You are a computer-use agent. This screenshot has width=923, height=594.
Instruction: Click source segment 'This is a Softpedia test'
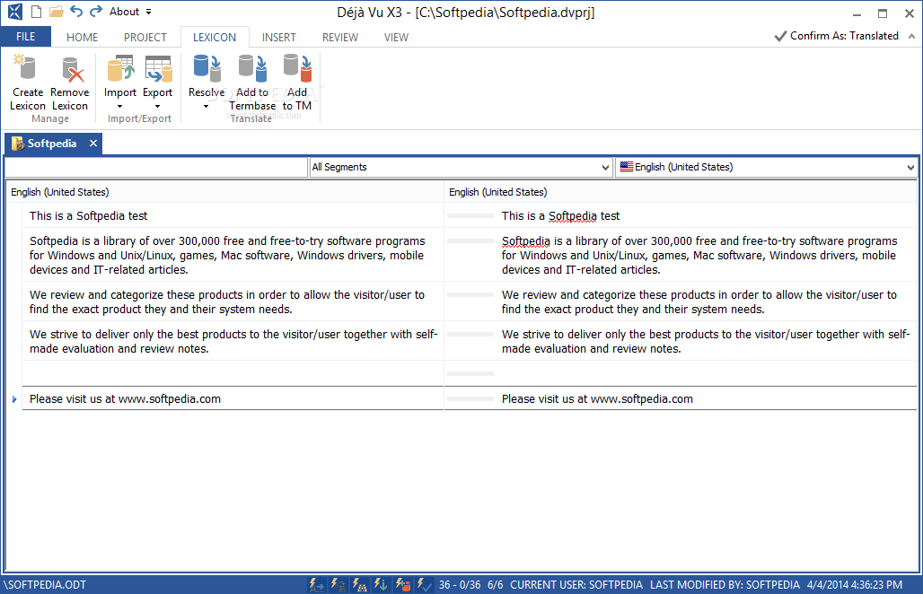(x=233, y=216)
